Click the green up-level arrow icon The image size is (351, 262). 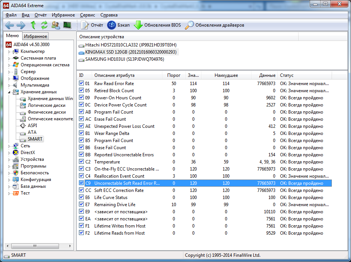[33, 25]
